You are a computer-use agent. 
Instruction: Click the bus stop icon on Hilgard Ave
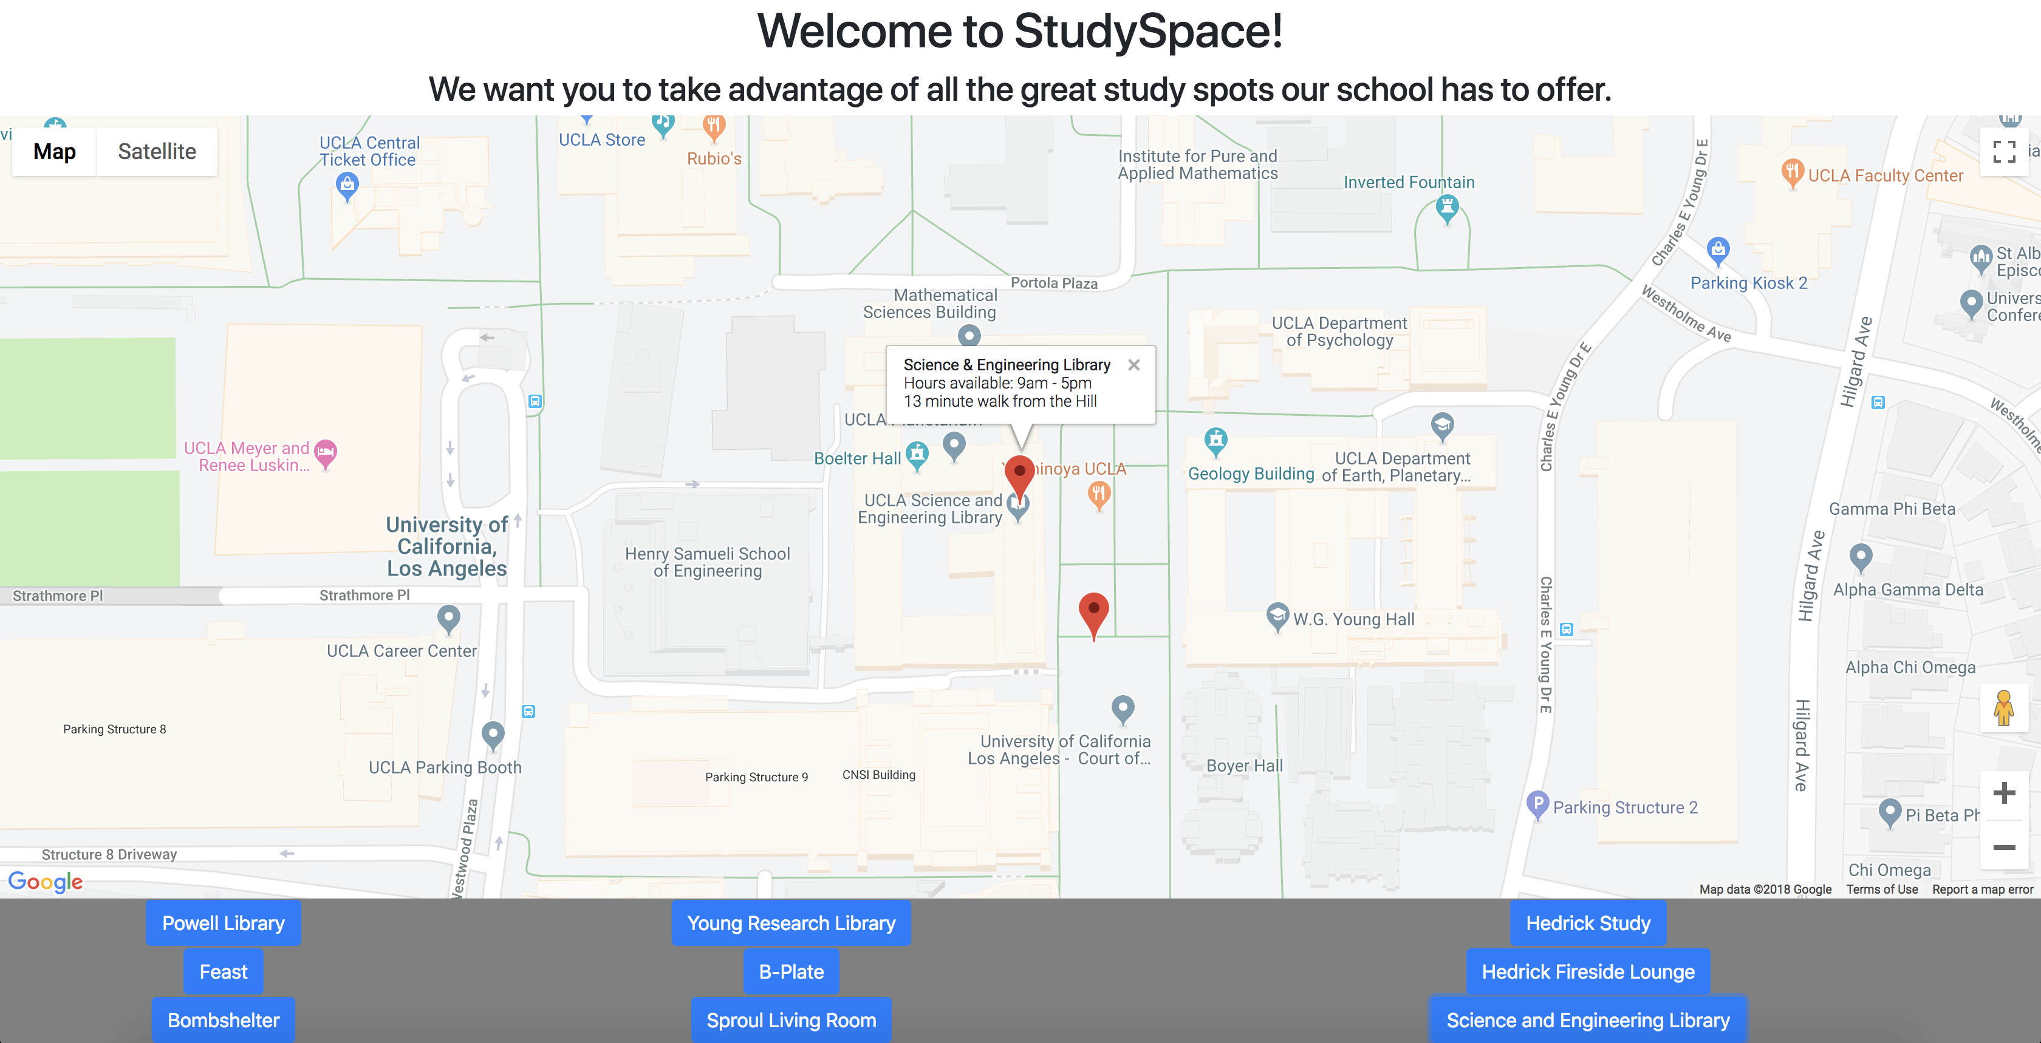[1878, 403]
